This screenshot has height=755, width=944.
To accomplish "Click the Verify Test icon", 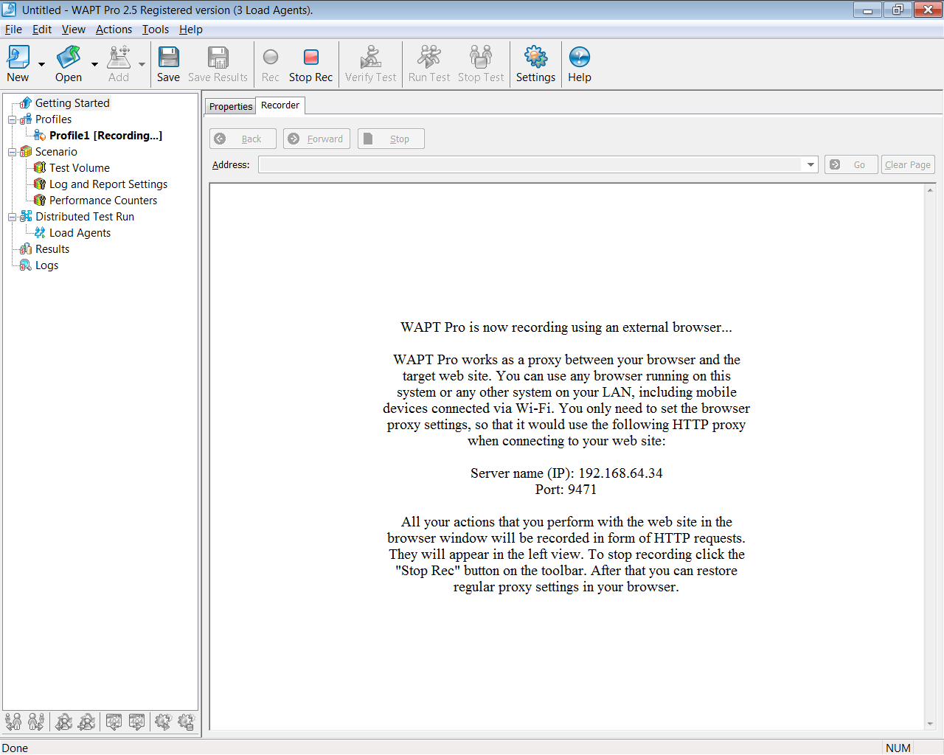I will point(370,64).
